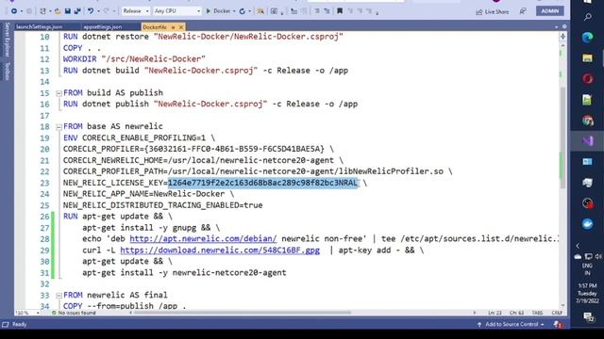Open the Any CPU platform dropdown

click(x=176, y=11)
